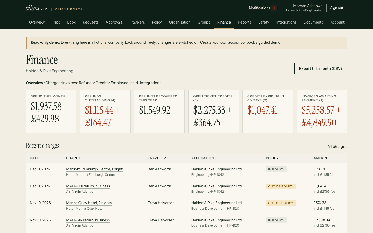This screenshot has height=233, width=373.
Task: Click the user name Morgan Ashdown
Action: 308,6
